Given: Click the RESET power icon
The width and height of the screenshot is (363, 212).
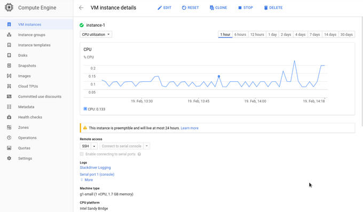Looking at the screenshot, I should coord(184,7).
